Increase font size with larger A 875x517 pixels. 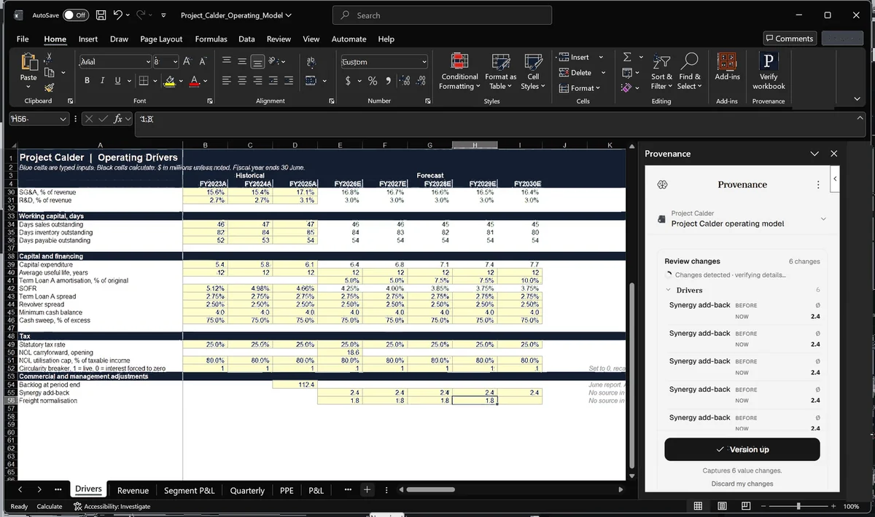pyautogui.click(x=187, y=62)
